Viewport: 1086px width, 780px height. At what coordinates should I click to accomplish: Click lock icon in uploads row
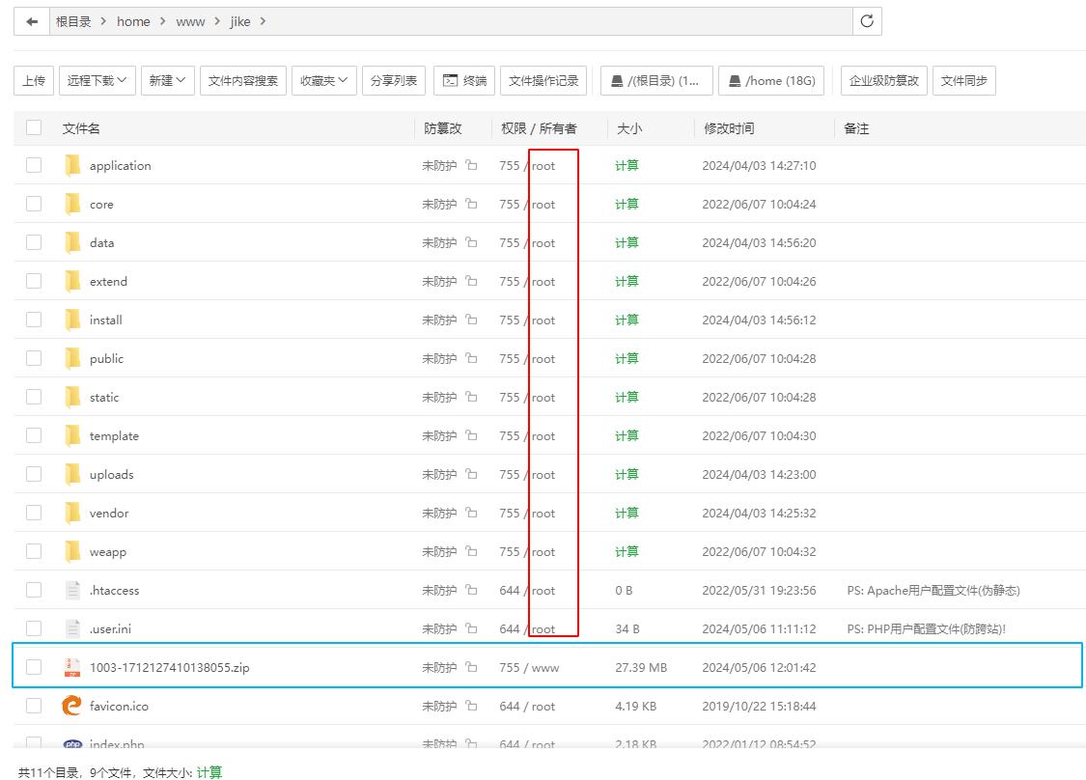472,474
